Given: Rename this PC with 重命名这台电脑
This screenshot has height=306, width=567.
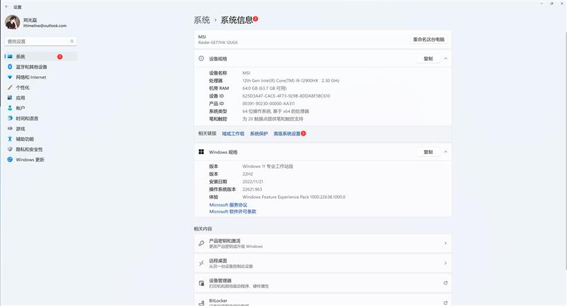Looking at the screenshot, I should tap(429, 39).
